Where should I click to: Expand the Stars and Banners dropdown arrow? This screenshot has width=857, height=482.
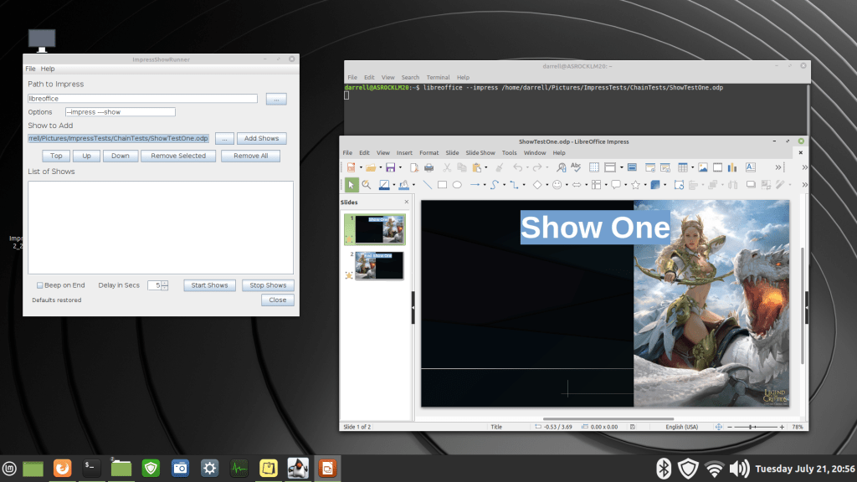pyautogui.click(x=645, y=185)
